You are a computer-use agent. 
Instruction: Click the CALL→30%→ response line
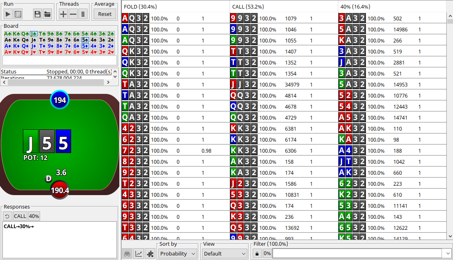pyautogui.click(x=19, y=227)
